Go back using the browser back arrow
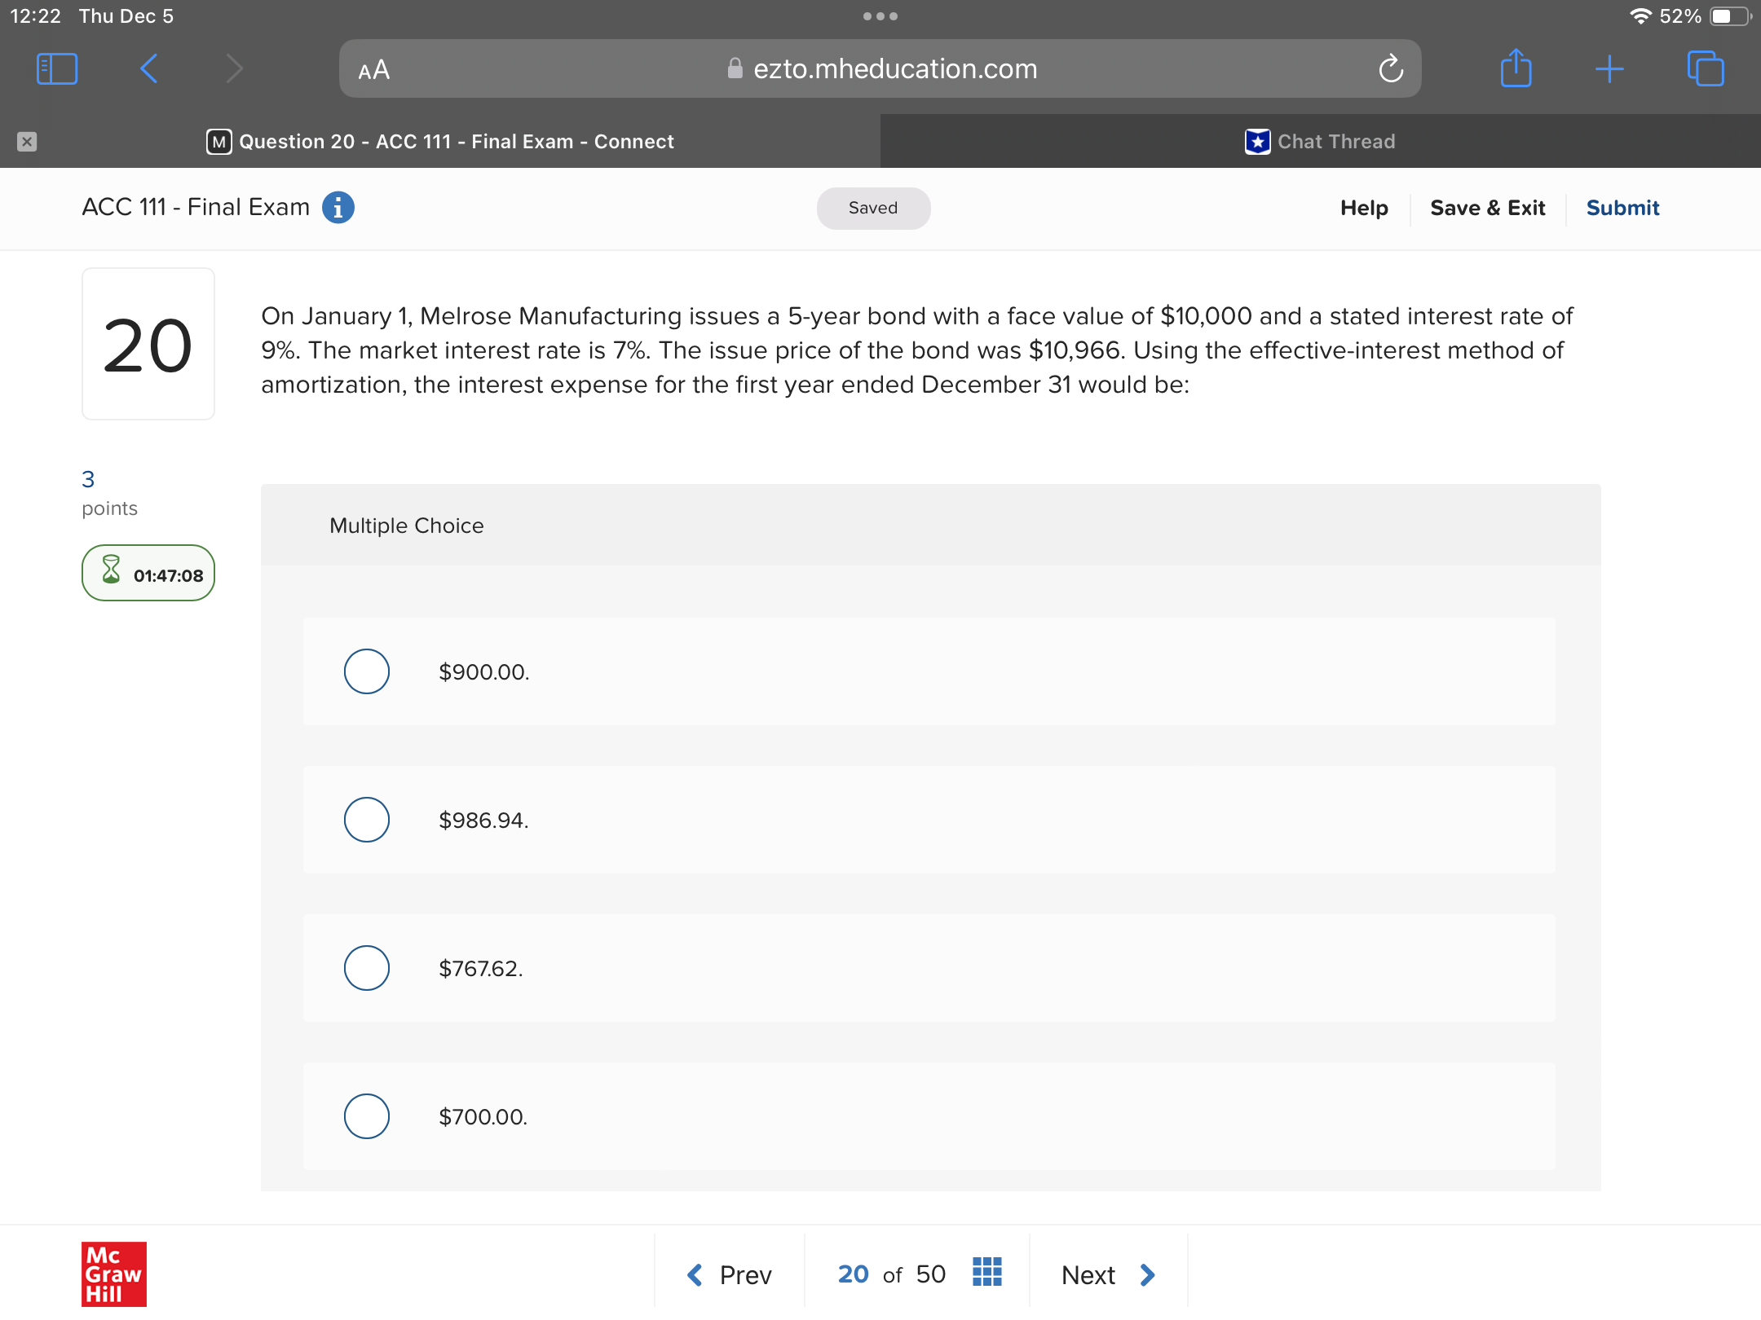Screen dimensions: 1761x1320 pyautogui.click(x=148, y=68)
